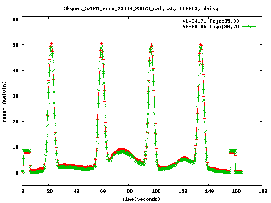Click the third peak near 97 seconds
Image resolution: width=271 pixels, height=203 pixels.
pyautogui.click(x=151, y=45)
